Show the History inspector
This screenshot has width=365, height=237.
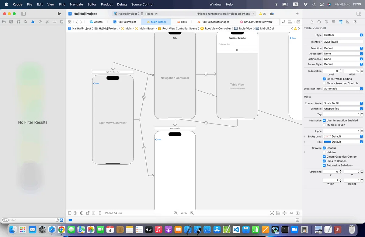pyautogui.click(x=319, y=22)
